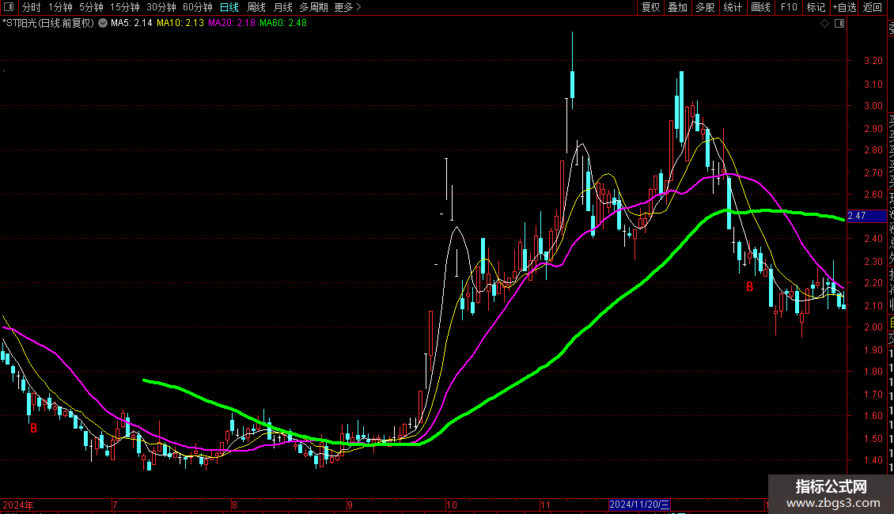Click the *ST阳光 chart title text
The width and height of the screenshot is (894, 514).
[48, 24]
